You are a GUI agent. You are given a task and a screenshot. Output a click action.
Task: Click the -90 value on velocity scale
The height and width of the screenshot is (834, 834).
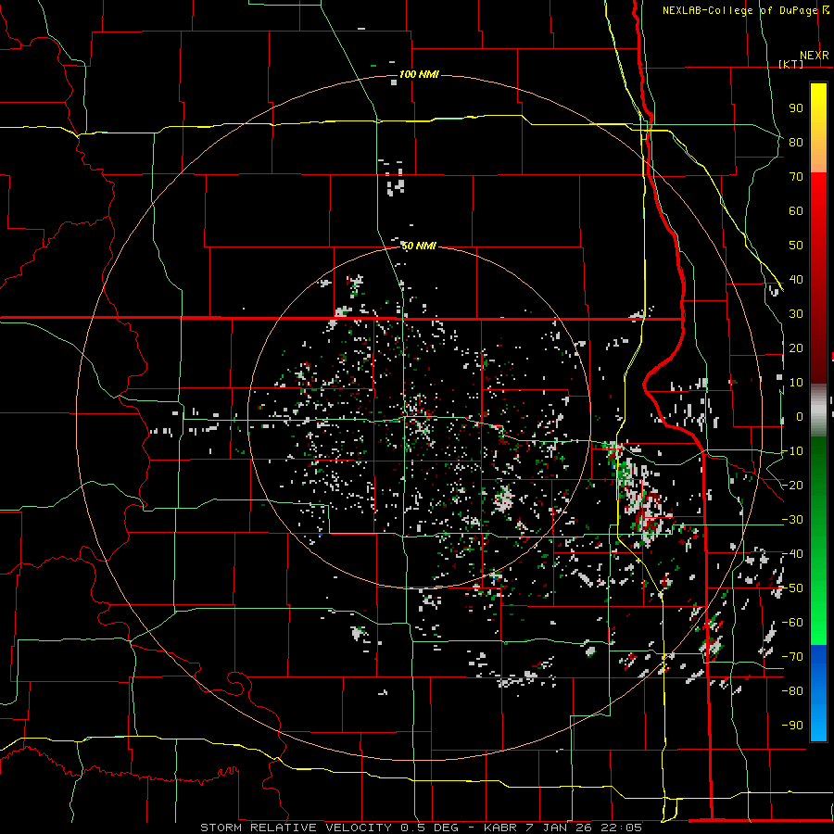(792, 726)
